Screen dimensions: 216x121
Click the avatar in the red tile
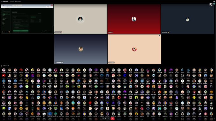click(134, 19)
